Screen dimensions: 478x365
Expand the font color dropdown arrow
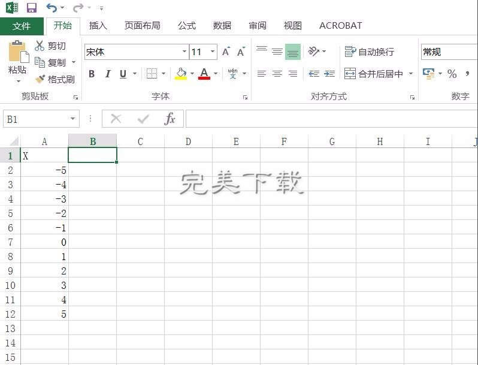216,74
